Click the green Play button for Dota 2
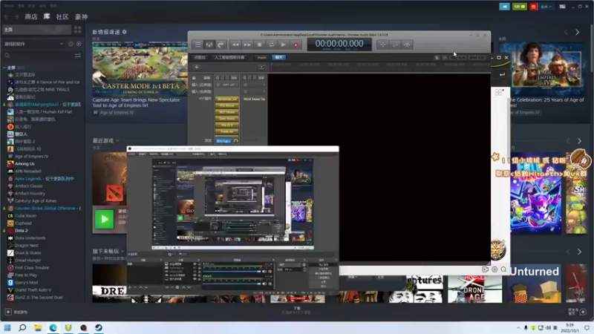 tap(104, 219)
